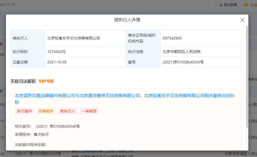The image size is (257, 157).
Task: Click the 执行标的 label cell
Action: pos(28,52)
